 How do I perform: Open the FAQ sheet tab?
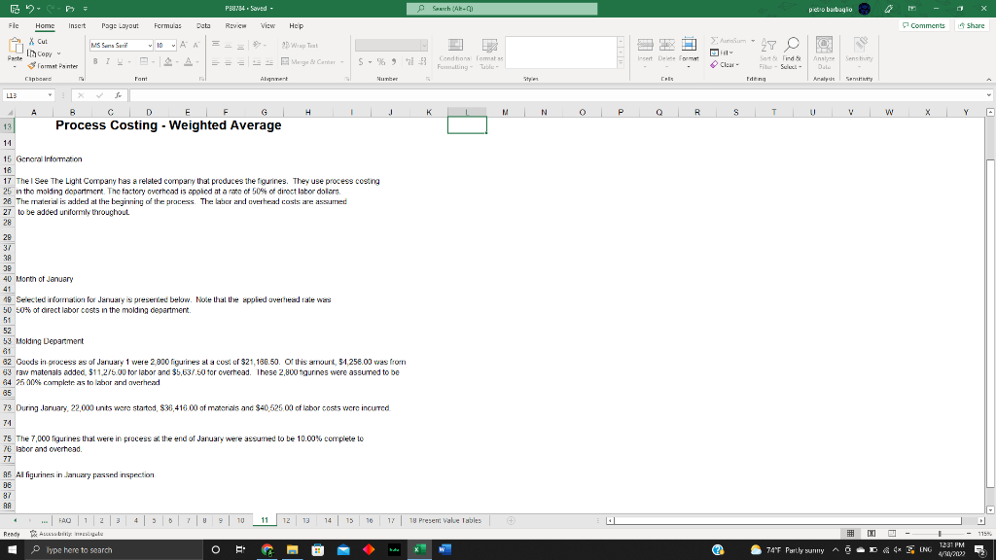[65, 520]
